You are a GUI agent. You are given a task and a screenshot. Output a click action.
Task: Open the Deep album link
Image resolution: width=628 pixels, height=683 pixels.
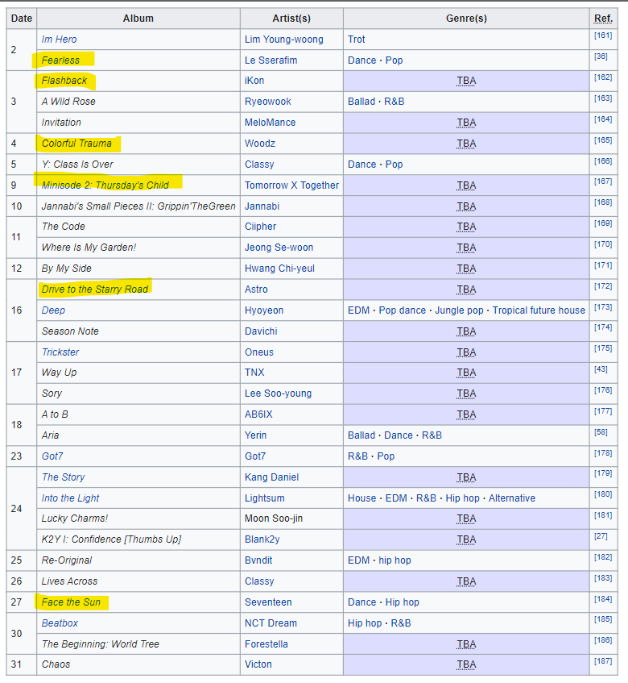(x=53, y=310)
